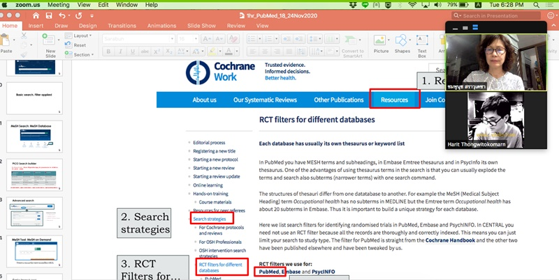Save the presentation with the floppy disk icon
This screenshot has width=559, height=280.
49,15
